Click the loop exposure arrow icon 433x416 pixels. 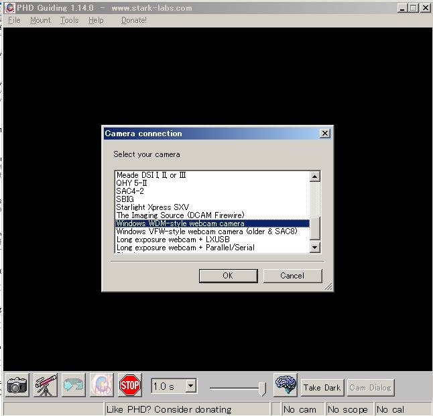[x=74, y=384]
